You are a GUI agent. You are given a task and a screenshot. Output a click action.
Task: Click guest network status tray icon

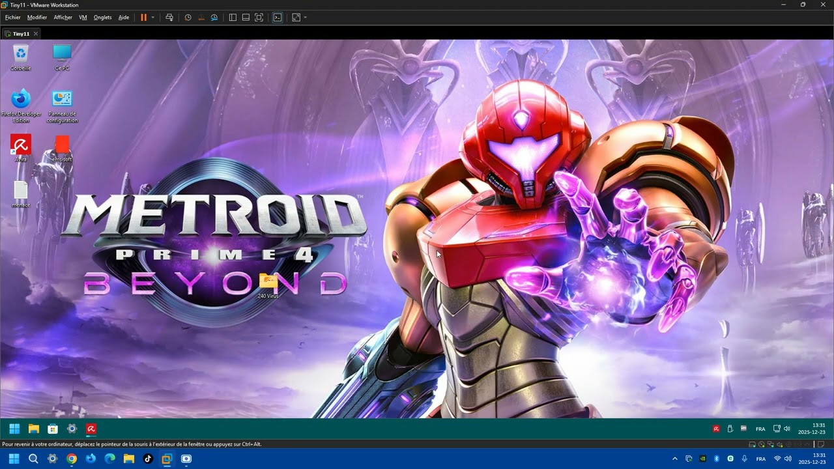tap(777, 429)
